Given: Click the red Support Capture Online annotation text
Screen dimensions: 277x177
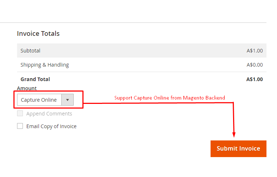Looking at the screenshot, I should [x=170, y=98].
